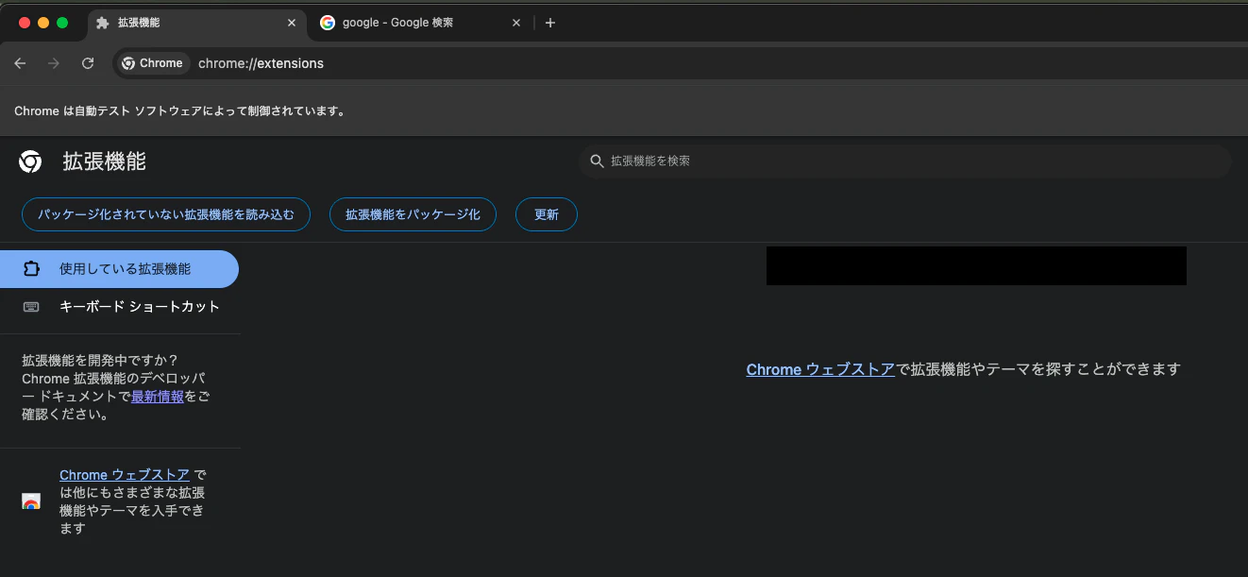Click the macOS red close window button

click(25, 23)
